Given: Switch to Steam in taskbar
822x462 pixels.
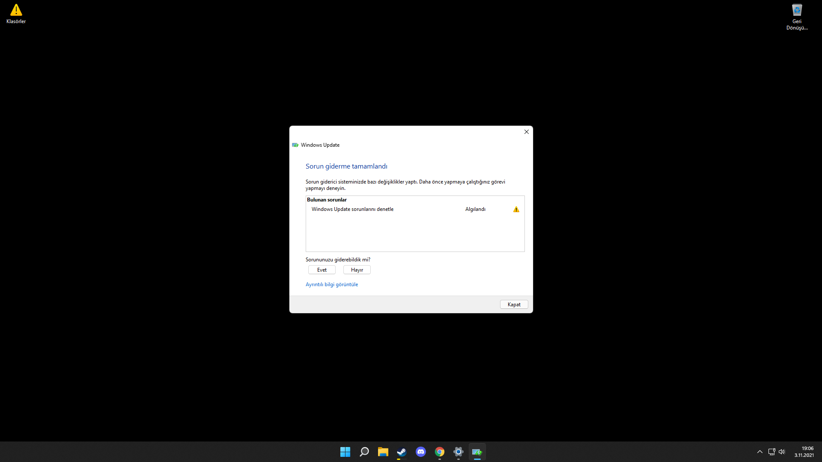Looking at the screenshot, I should [x=402, y=452].
